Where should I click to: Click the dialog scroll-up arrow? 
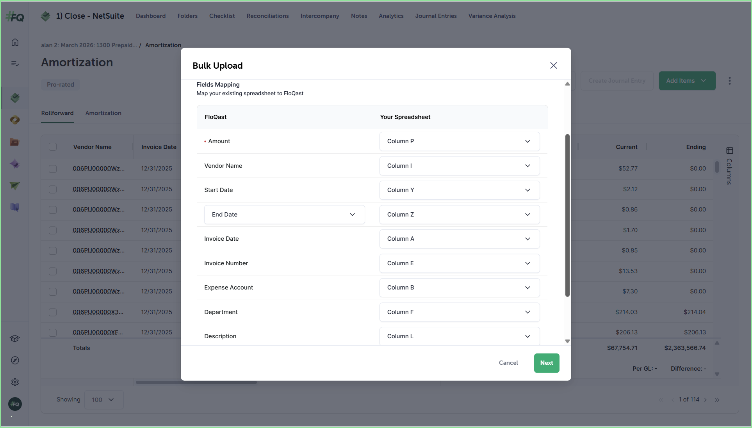567,84
